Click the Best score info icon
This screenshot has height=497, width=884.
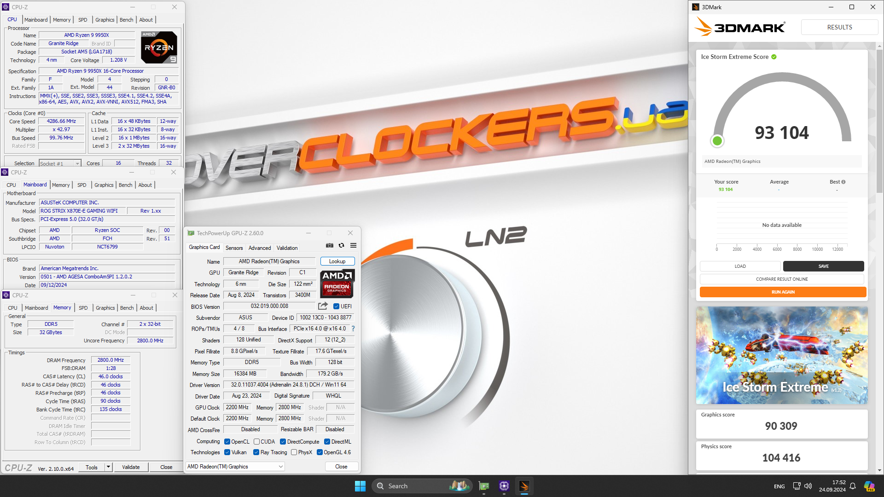pyautogui.click(x=843, y=182)
